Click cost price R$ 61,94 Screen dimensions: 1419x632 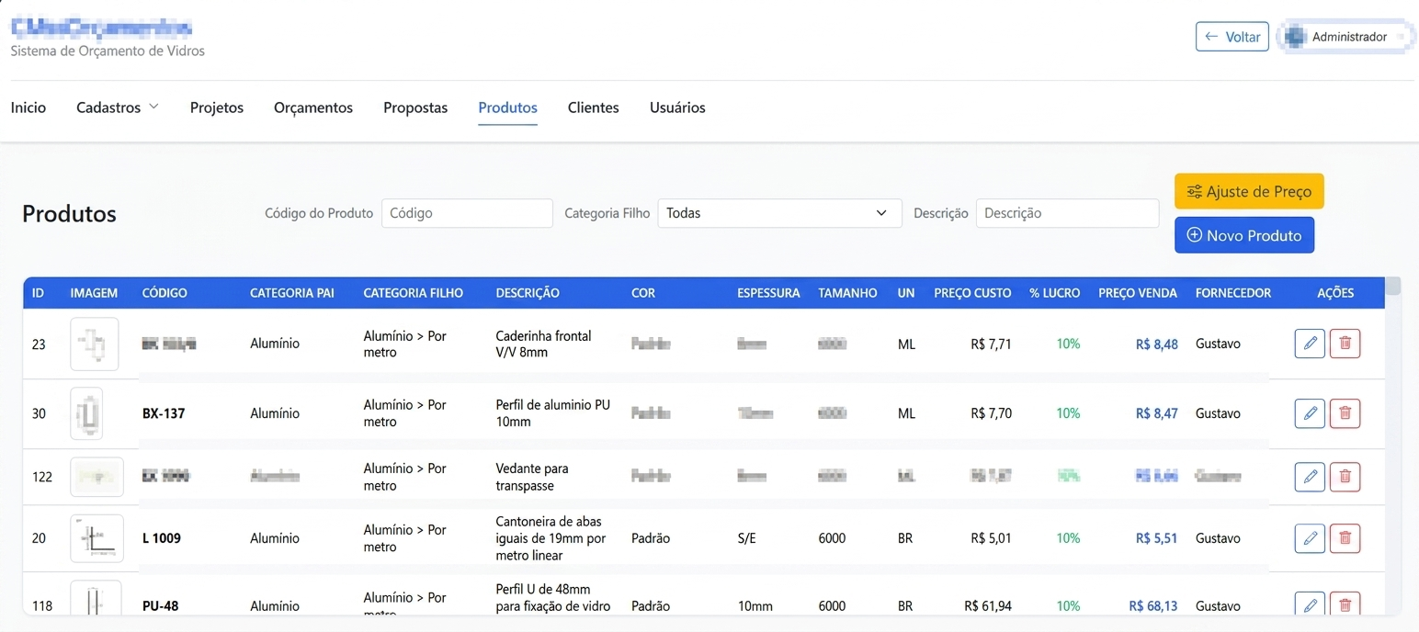[988, 606]
